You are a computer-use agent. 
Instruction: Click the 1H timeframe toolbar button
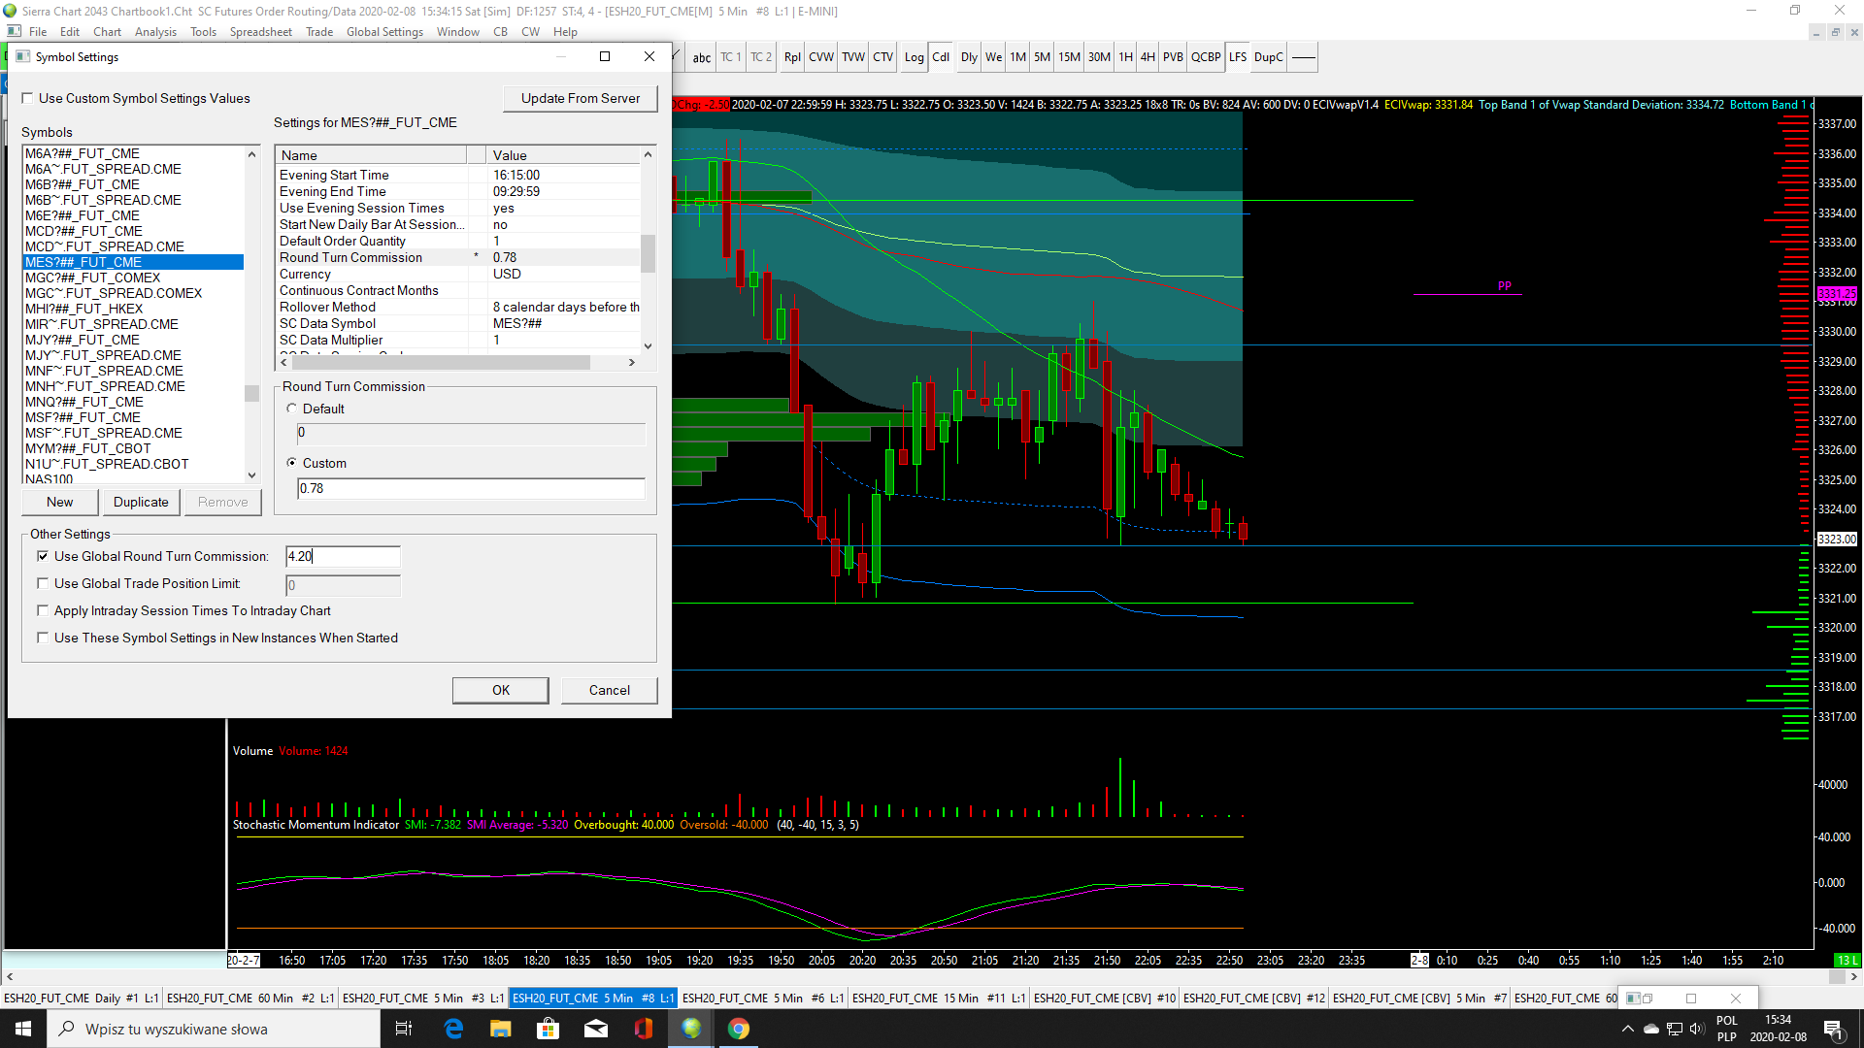coord(1125,57)
